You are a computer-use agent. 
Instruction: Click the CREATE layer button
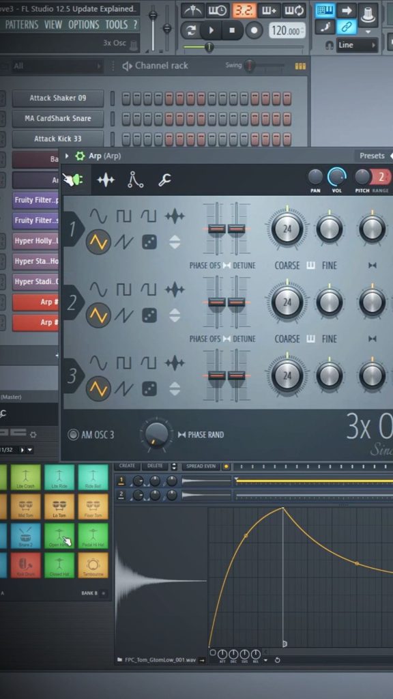pos(127,466)
